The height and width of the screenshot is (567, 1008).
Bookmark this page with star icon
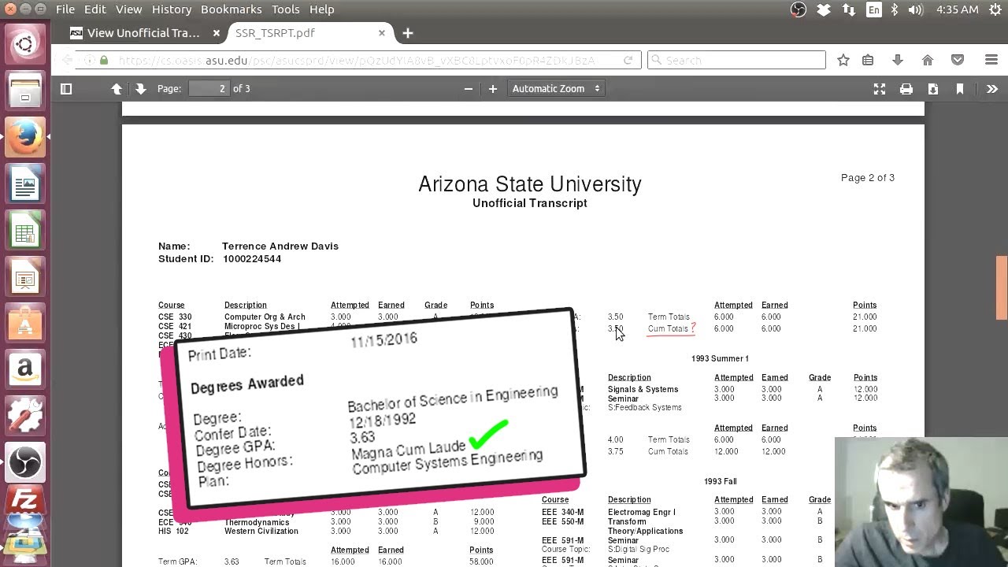point(843,60)
